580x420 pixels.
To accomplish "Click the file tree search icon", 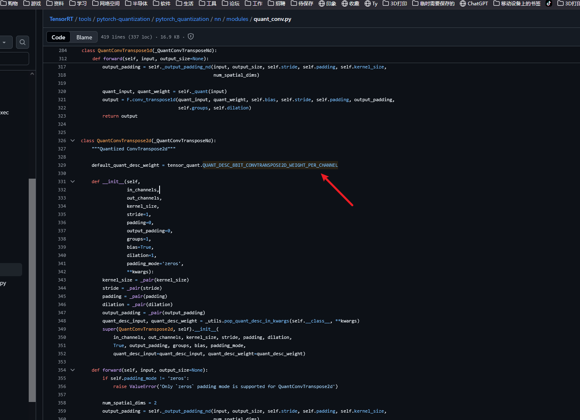I will tap(23, 42).
